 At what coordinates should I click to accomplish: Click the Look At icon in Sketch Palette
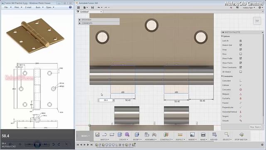point(241,41)
